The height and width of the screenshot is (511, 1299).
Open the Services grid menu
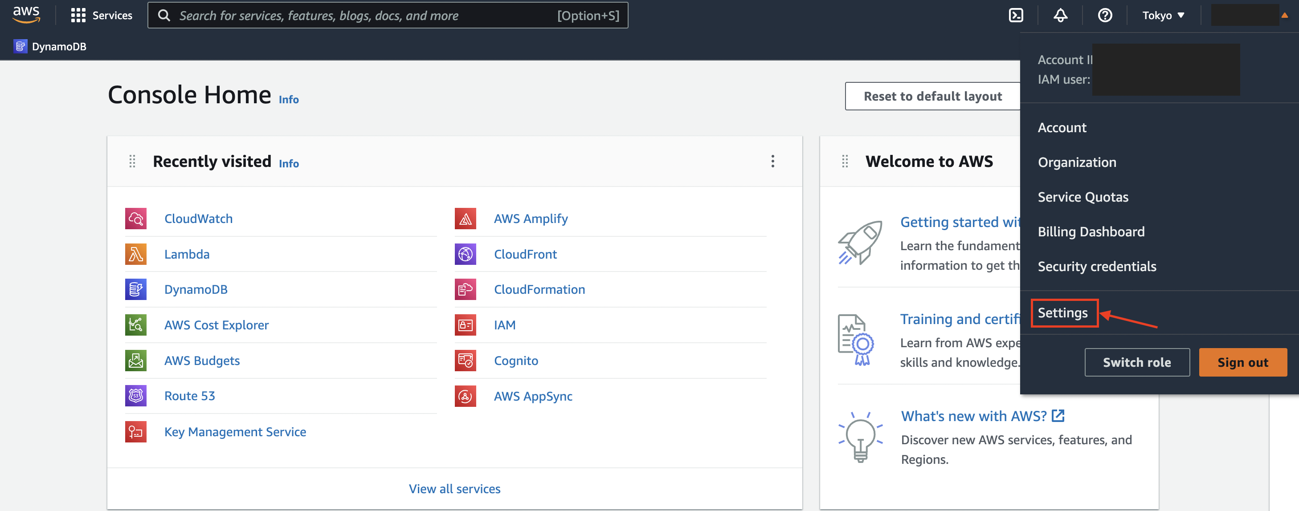[102, 15]
